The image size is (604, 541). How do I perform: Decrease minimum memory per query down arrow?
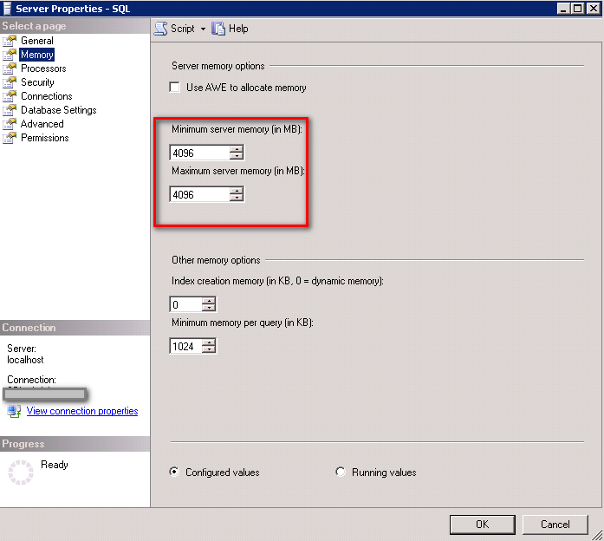click(x=208, y=349)
